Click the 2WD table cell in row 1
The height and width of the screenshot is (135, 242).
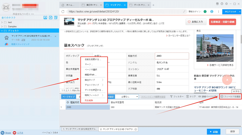point(88,107)
